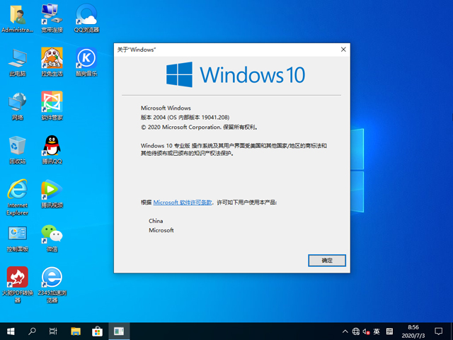Click the Microsoft organization text under China
The height and width of the screenshot is (340, 453).
pos(161,230)
